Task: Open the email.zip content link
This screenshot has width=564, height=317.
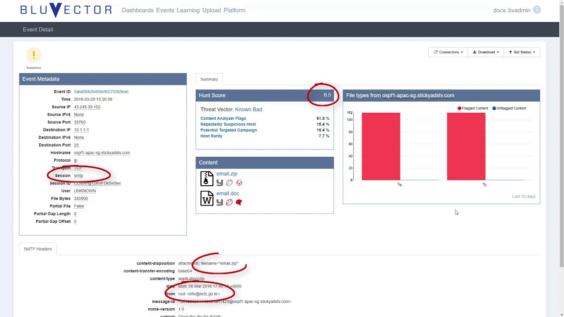Action: [227, 174]
